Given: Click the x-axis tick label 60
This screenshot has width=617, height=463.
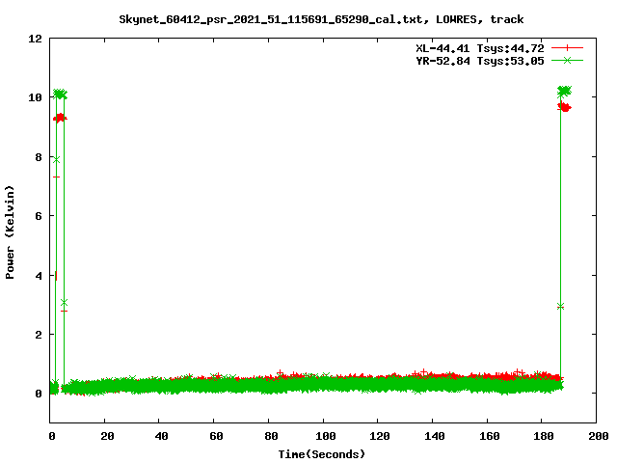Looking at the screenshot, I should click(x=216, y=436).
